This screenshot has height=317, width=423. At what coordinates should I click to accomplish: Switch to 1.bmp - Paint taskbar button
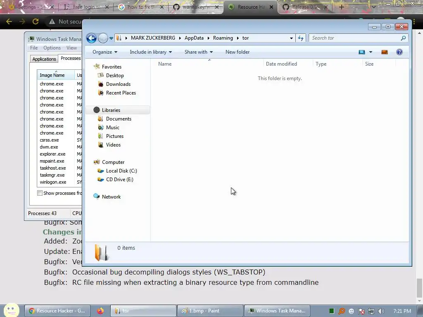[210, 311]
